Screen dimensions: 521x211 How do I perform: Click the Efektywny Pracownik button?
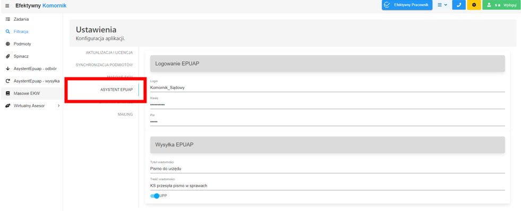click(x=407, y=5)
